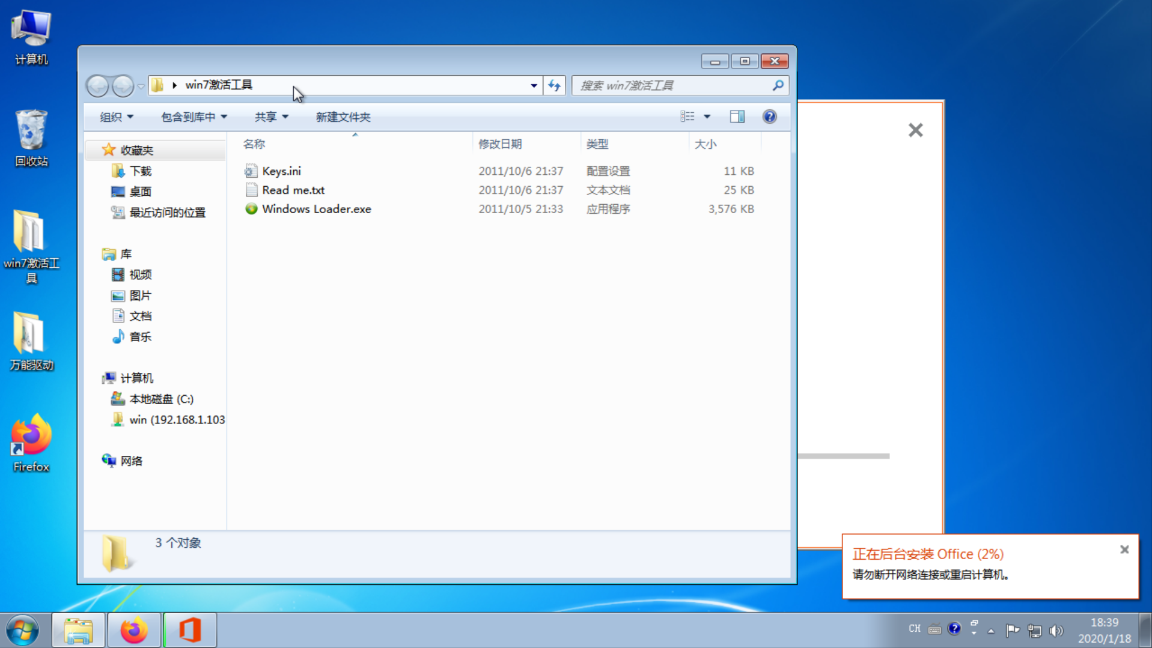Open the 共享 dropdown menu
1152x648 pixels.
(x=271, y=117)
